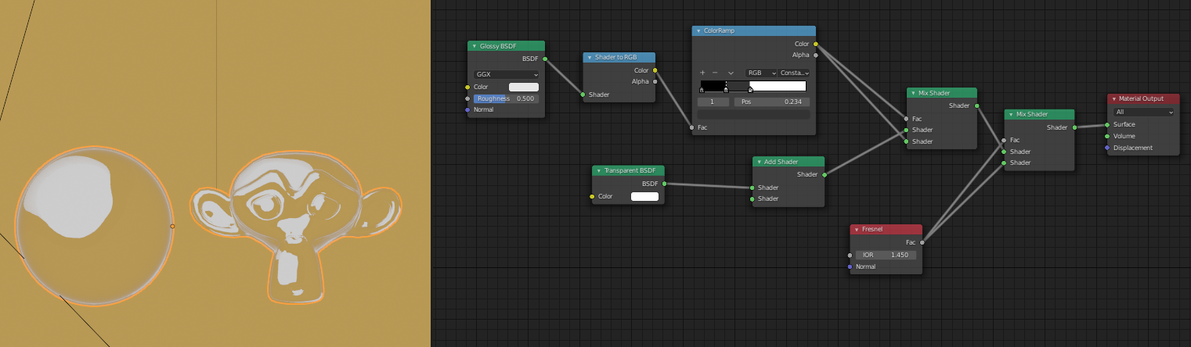Image resolution: width=1191 pixels, height=347 pixels.
Task: Select the Add Shader node title
Action: tap(781, 162)
